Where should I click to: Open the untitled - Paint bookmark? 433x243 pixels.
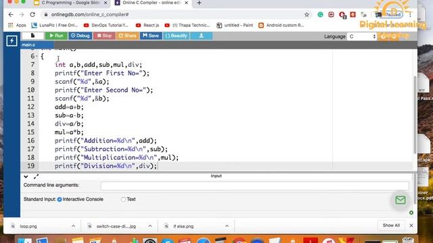(235, 26)
